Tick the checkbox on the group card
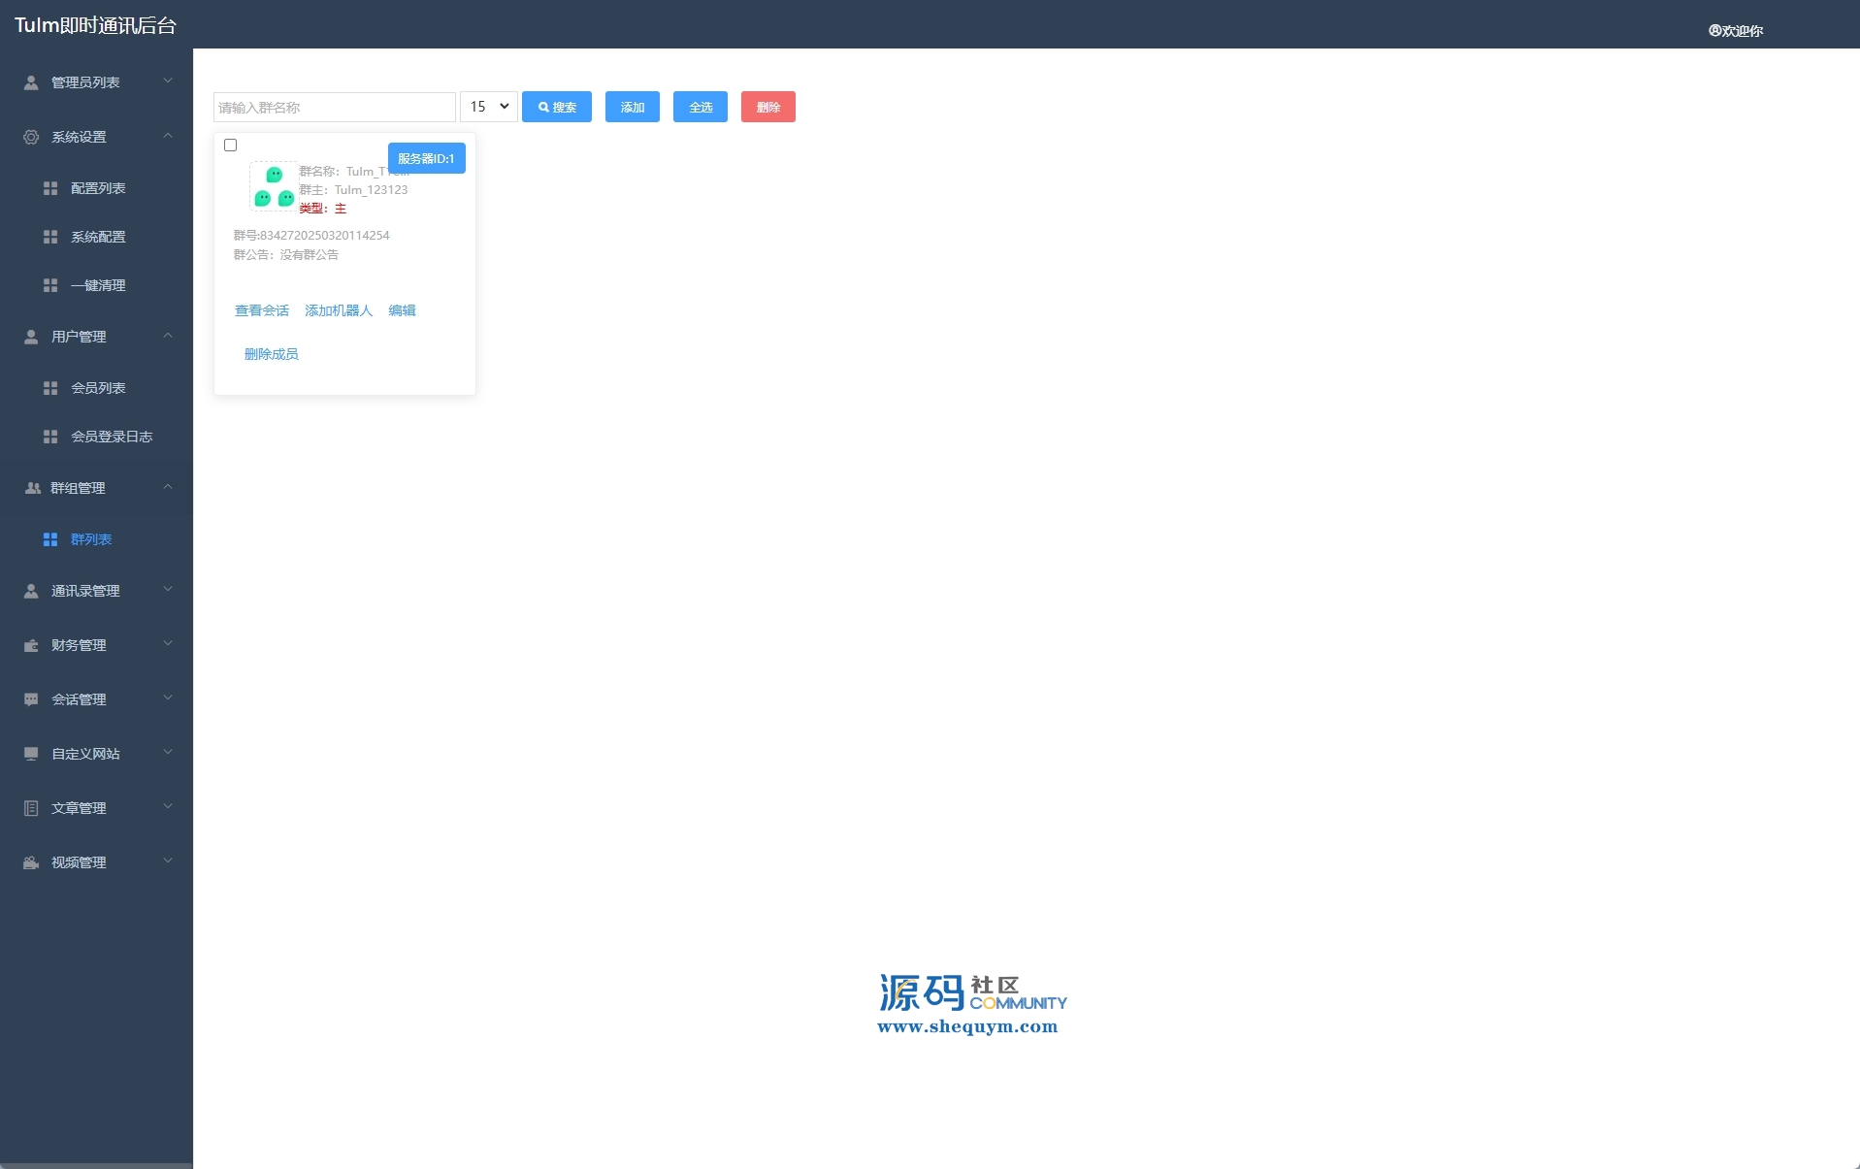1860x1169 pixels. 231,146
